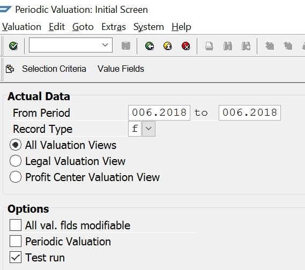Open the Extras menu
305x270 pixels.
click(114, 27)
